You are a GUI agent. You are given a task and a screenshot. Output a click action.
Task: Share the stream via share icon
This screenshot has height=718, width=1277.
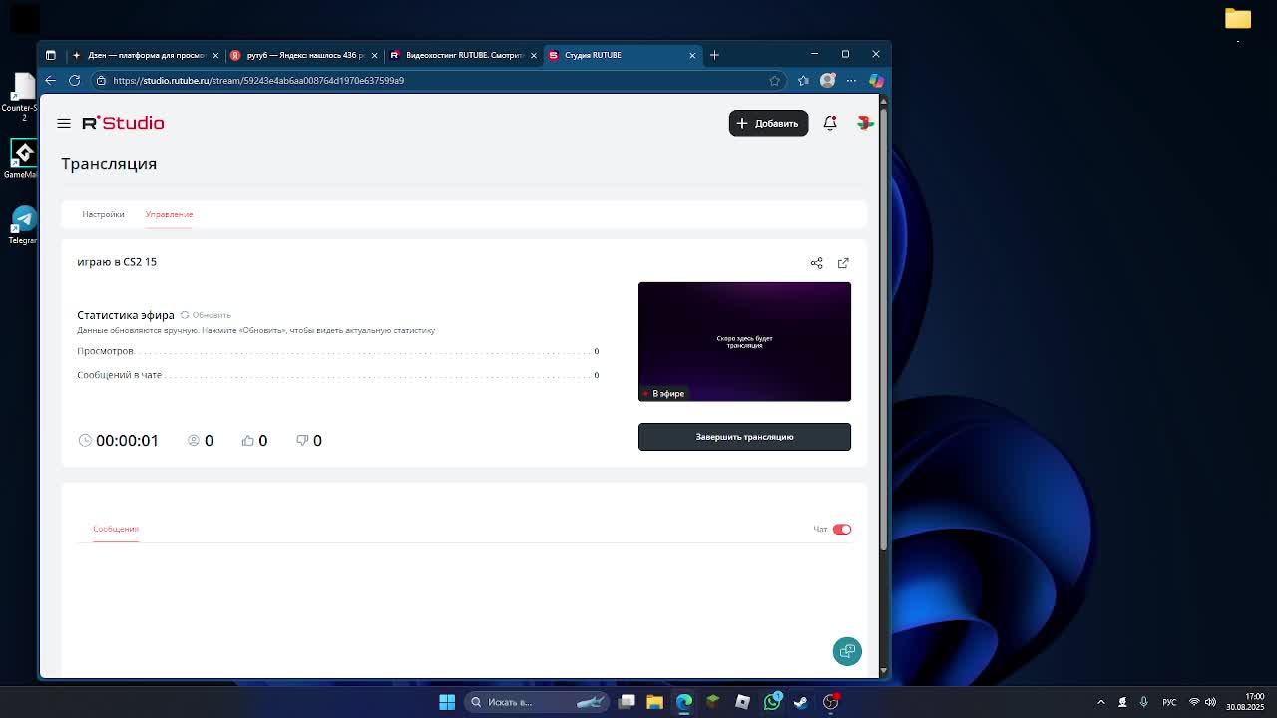[x=817, y=263]
